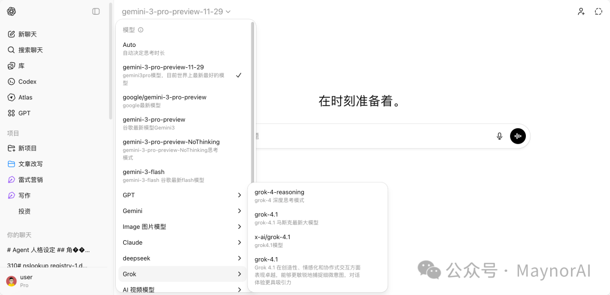The image size is (610, 295).
Task: Select the gemini-3-flash model
Action: coord(182,176)
